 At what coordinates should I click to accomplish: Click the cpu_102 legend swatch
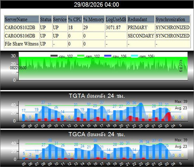click(54, 56)
